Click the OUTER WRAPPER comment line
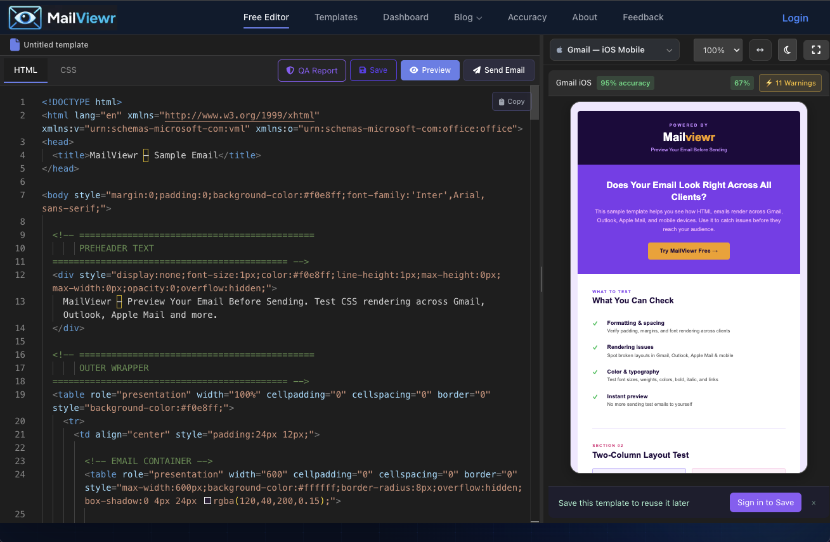Screen dimensions: 830x542 pyautogui.click(x=114, y=368)
